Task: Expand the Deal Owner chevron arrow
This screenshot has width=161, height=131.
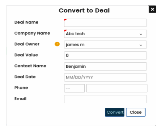Action: [141, 45]
